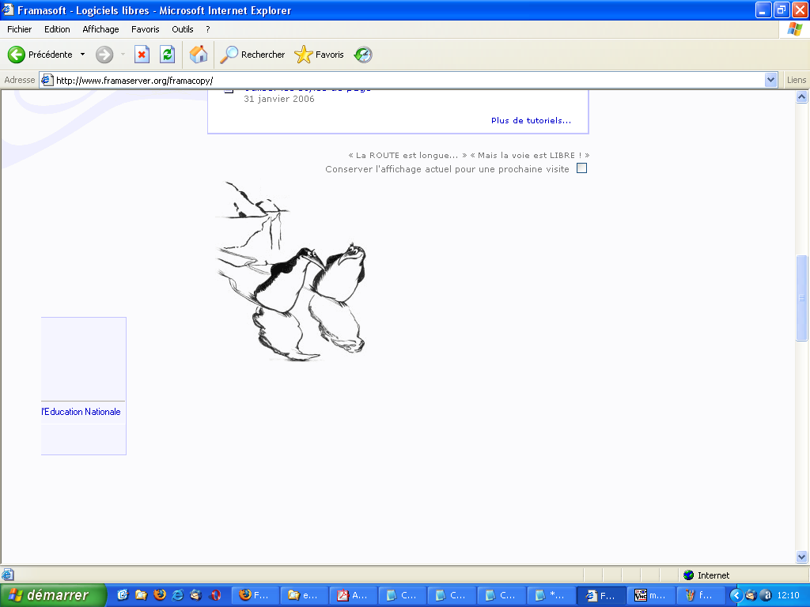Tick the 'Conserver l'affichage actuel' checkbox

pyautogui.click(x=581, y=168)
